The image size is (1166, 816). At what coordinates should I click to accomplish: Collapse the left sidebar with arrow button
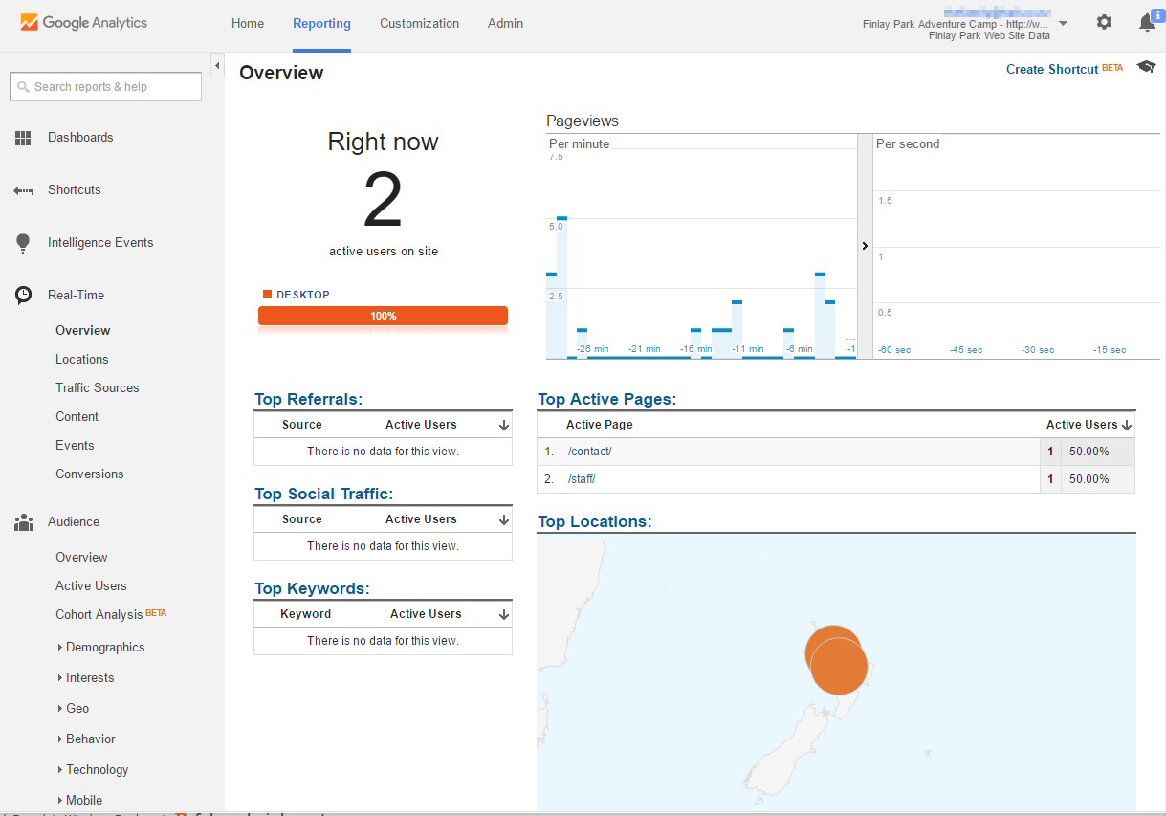tap(217, 66)
